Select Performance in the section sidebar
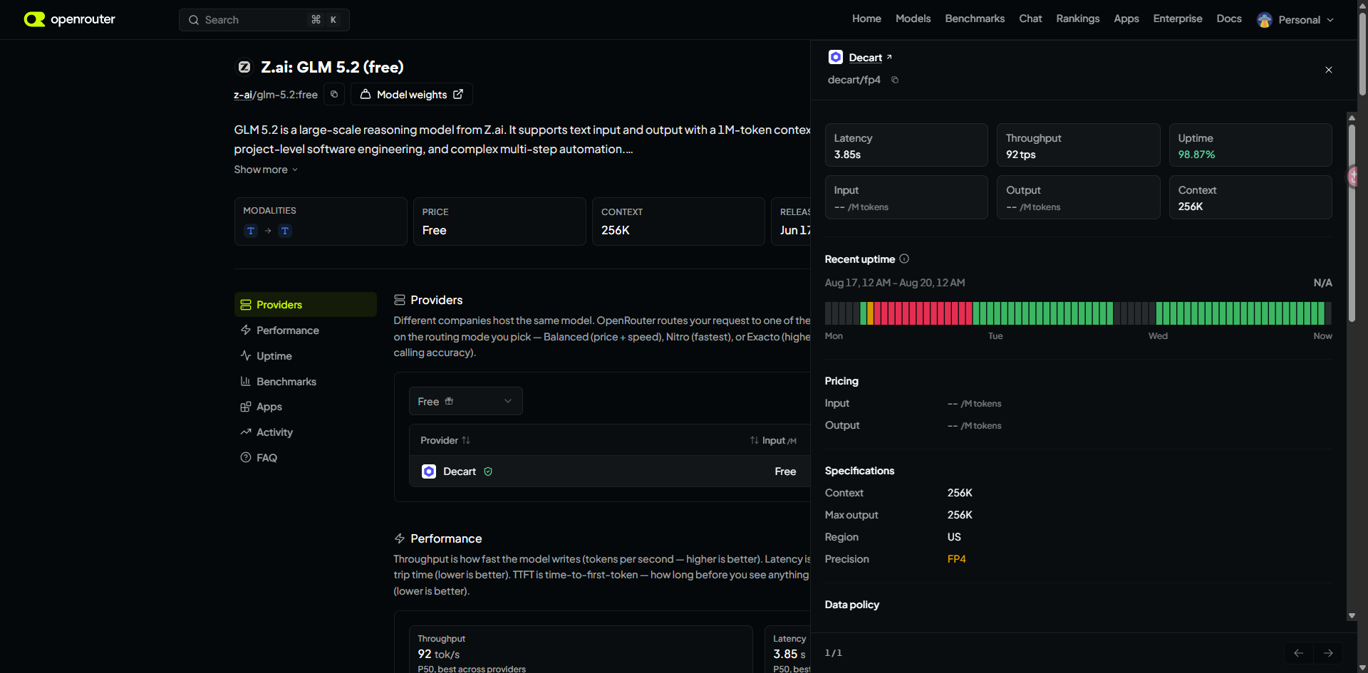Viewport: 1368px width, 673px height. [306, 330]
